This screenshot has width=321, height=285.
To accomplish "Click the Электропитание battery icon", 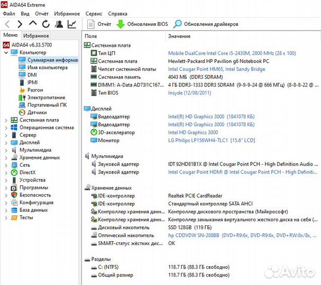I will (x=22, y=98).
